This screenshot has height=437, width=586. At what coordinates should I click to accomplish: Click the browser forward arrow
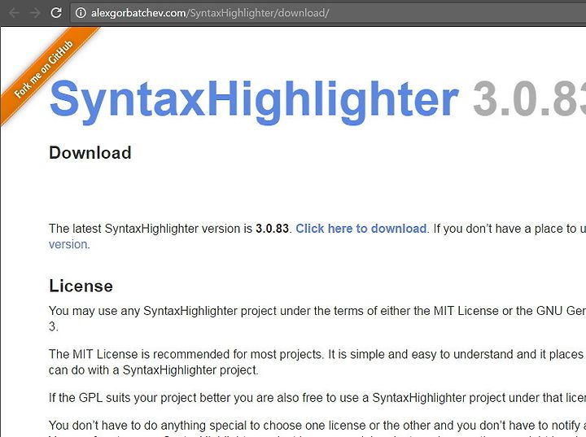click(x=35, y=13)
